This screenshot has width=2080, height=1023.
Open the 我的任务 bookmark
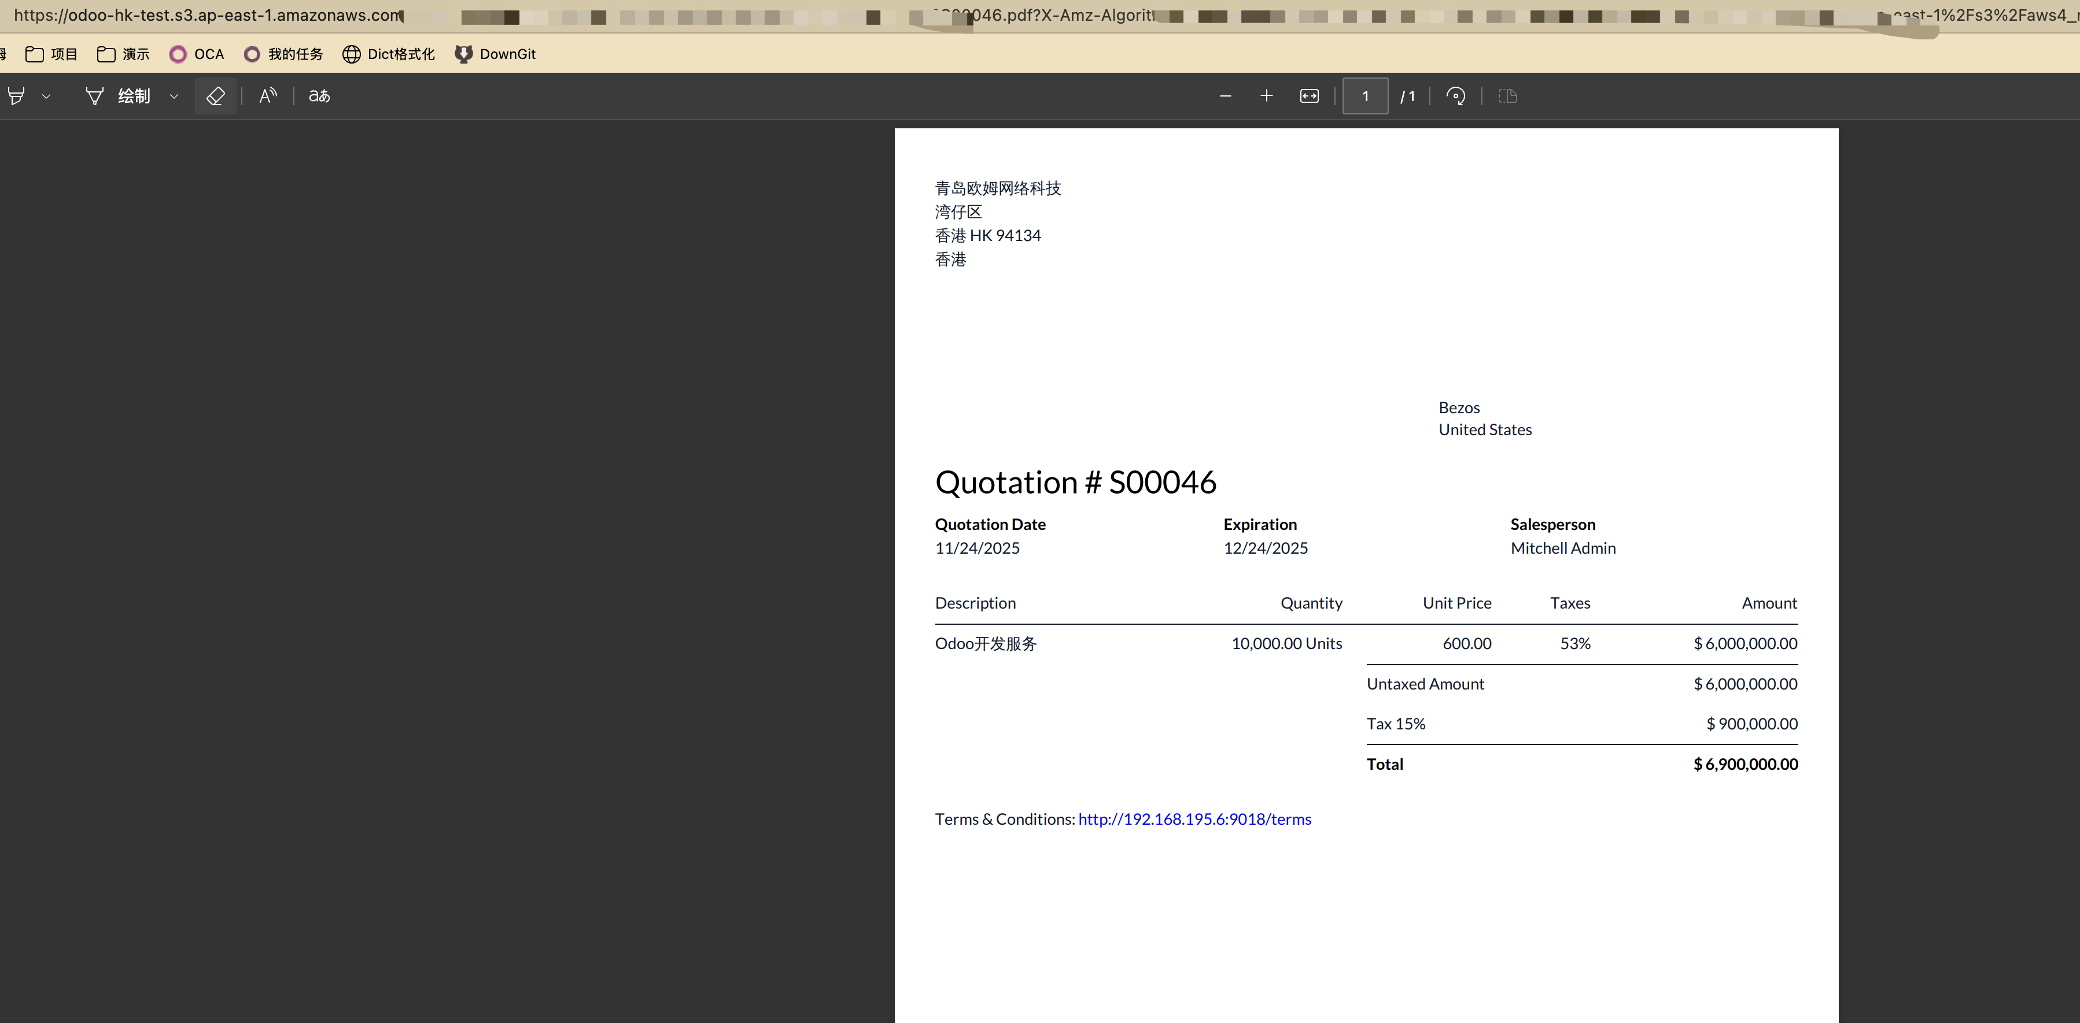pos(283,54)
